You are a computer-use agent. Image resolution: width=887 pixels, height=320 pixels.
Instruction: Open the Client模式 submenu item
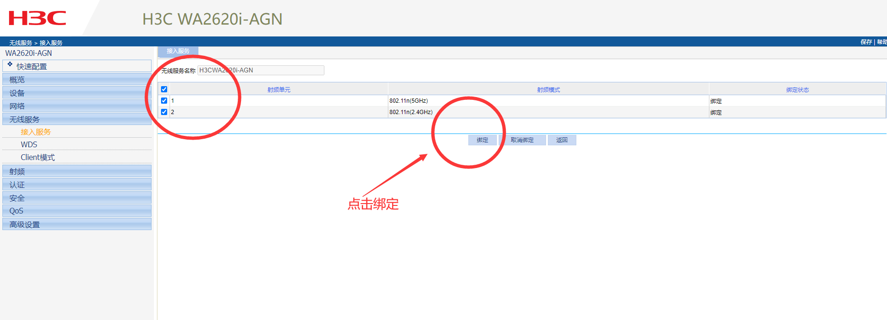coord(38,157)
